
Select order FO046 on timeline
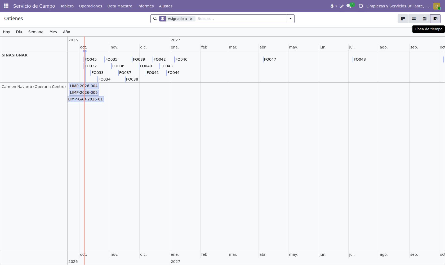click(181, 59)
